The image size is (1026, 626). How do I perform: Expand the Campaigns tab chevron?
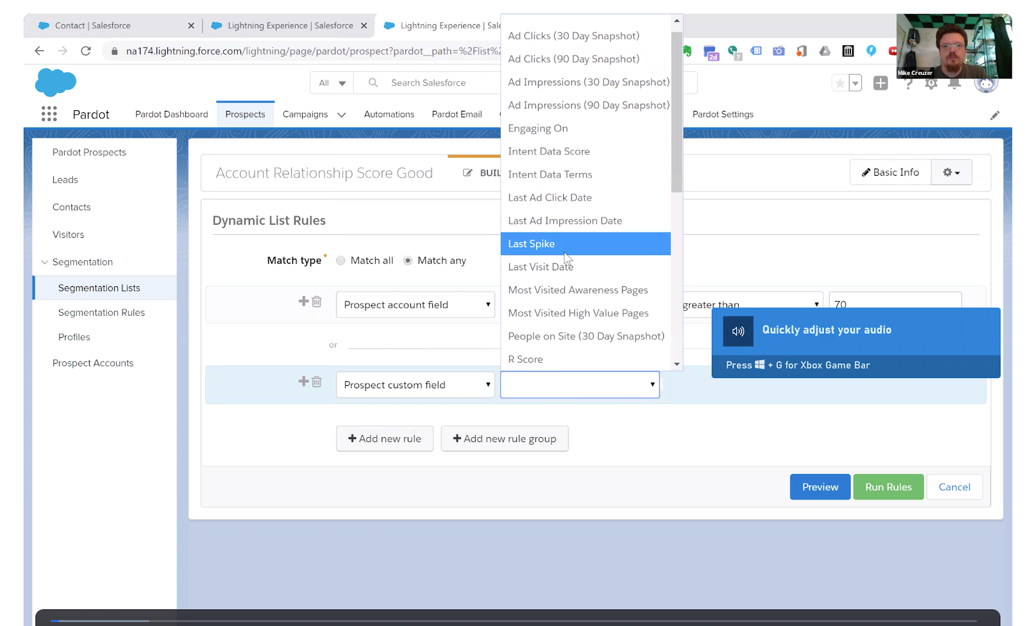click(x=341, y=115)
